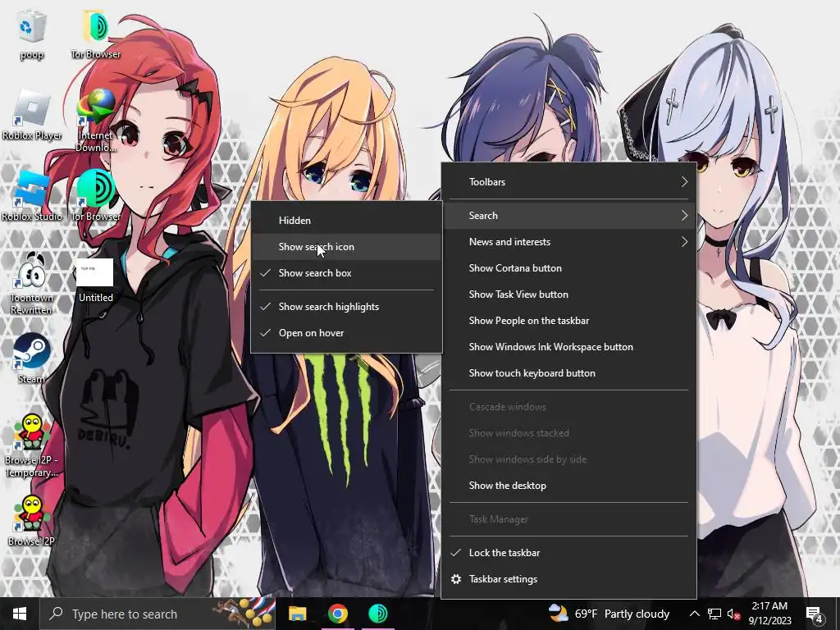
Task: Choose Hidden in the Search submenu
Action: (x=346, y=221)
